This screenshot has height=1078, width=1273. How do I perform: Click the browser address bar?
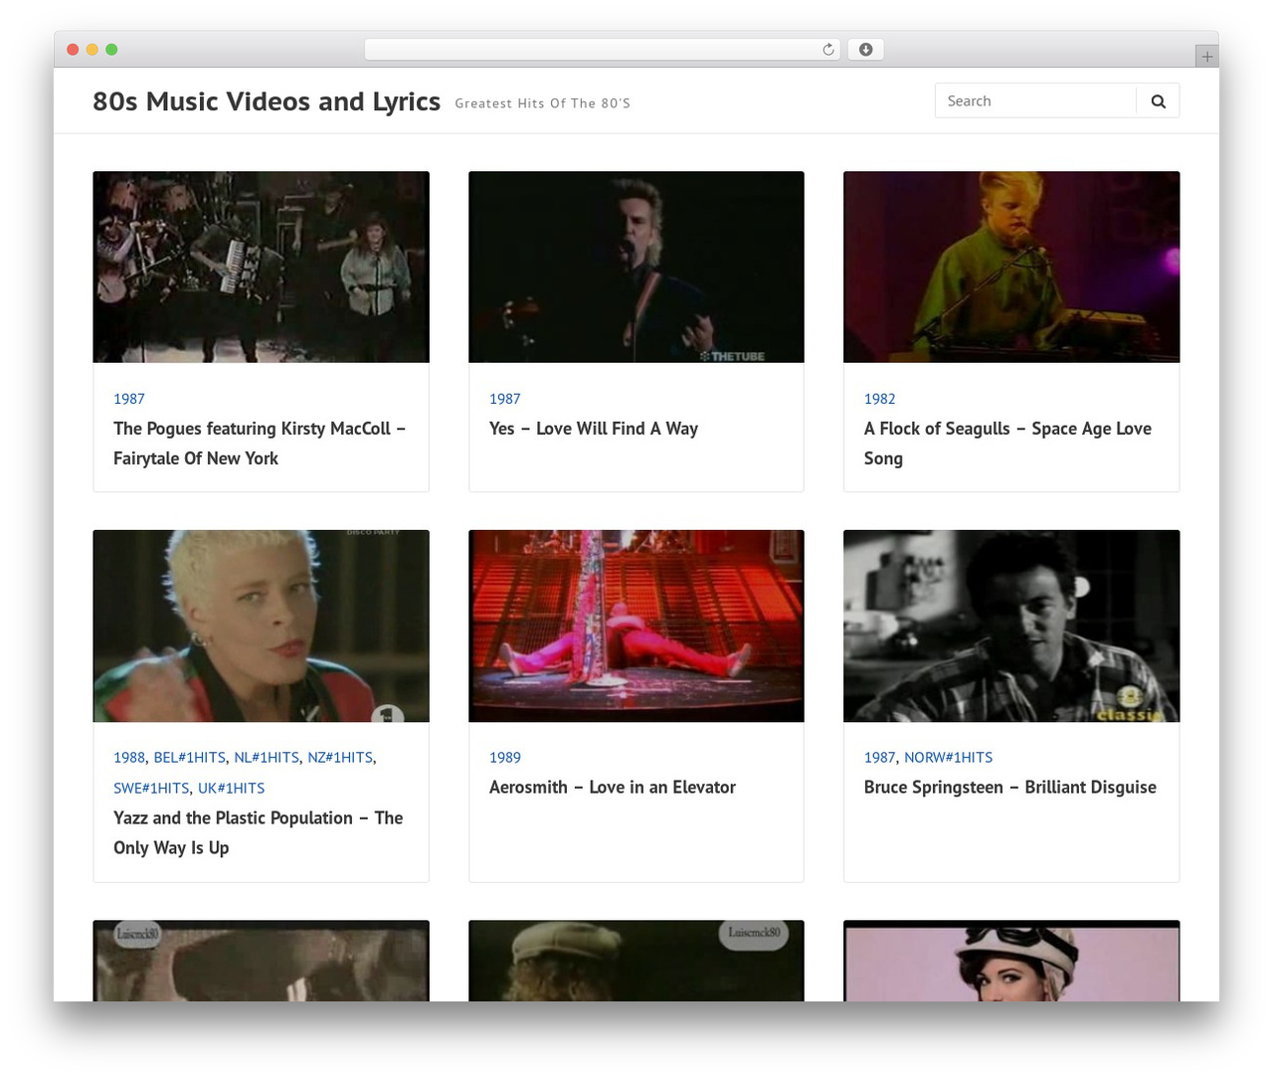(x=603, y=50)
